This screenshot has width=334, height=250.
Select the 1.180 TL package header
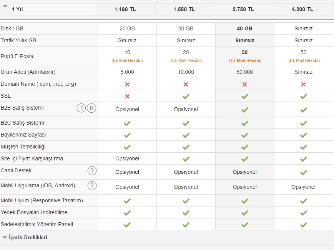click(x=125, y=9)
